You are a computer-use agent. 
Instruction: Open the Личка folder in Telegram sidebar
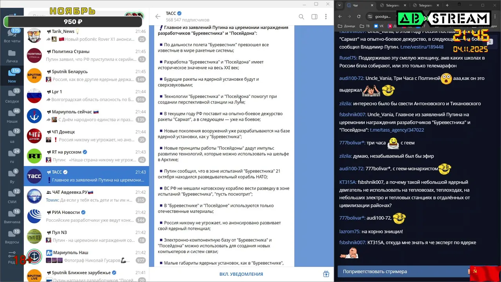click(x=12, y=56)
